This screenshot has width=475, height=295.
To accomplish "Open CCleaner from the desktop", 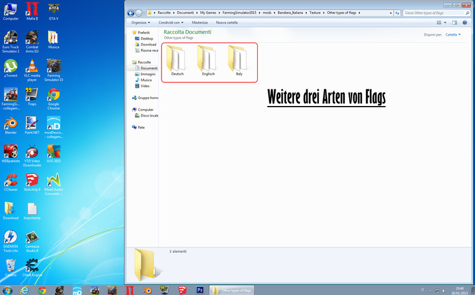I will point(11,180).
